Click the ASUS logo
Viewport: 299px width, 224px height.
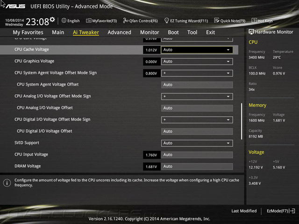point(15,6)
